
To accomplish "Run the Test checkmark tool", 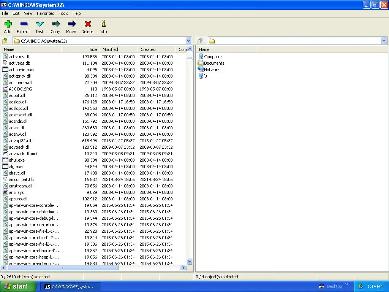I will [x=40, y=24].
